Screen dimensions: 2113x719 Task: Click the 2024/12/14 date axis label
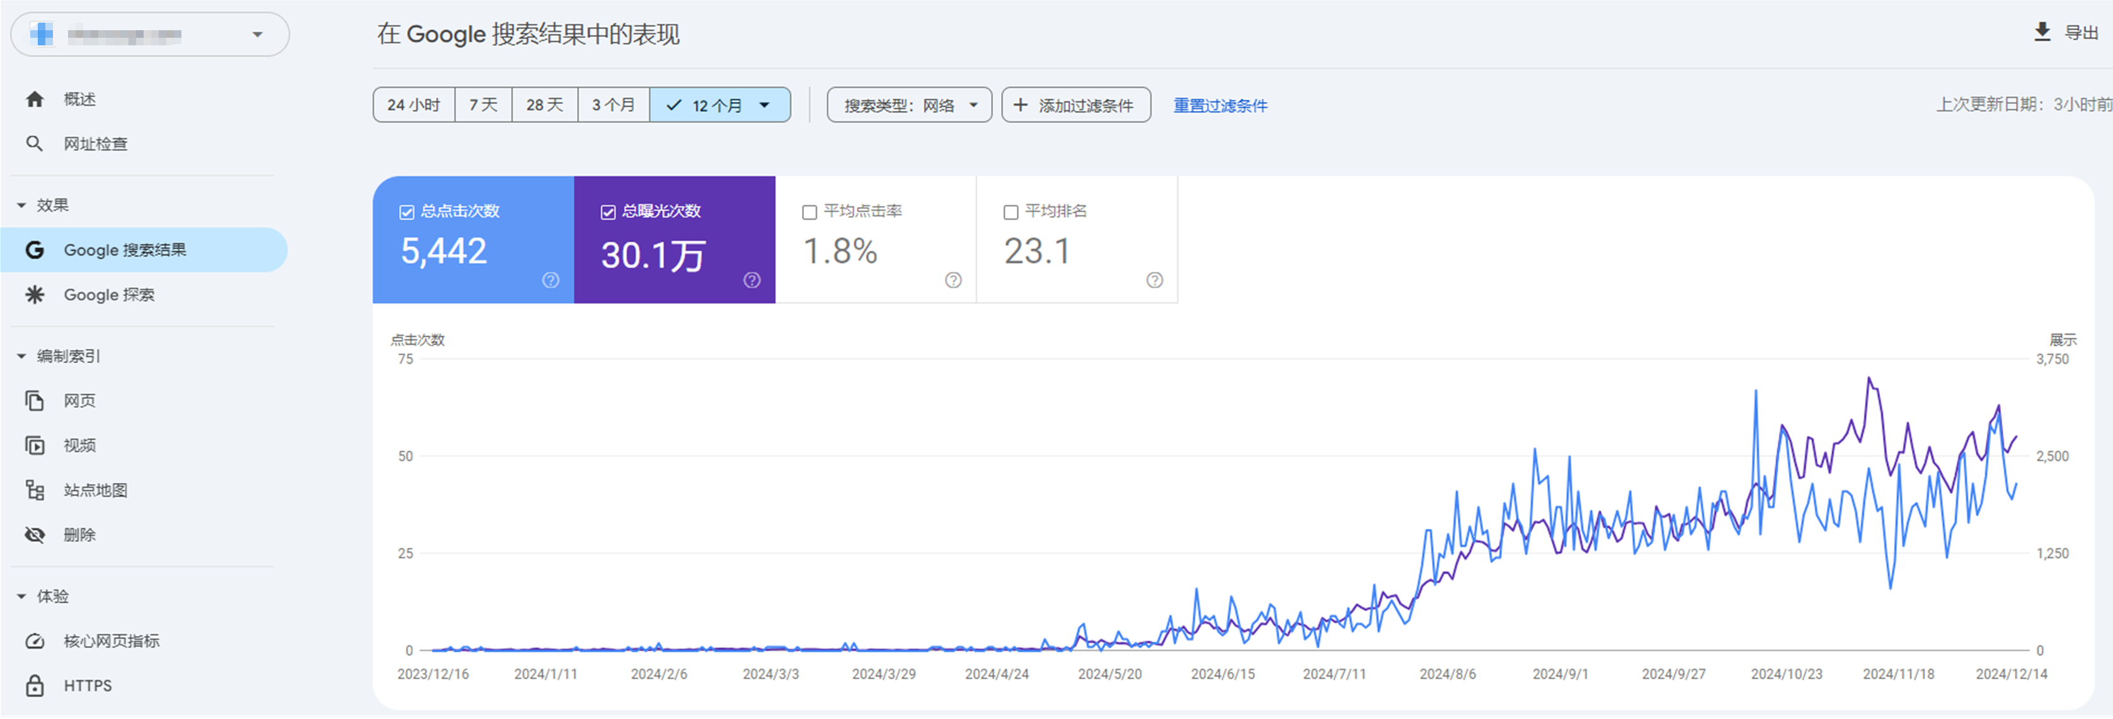(2012, 674)
